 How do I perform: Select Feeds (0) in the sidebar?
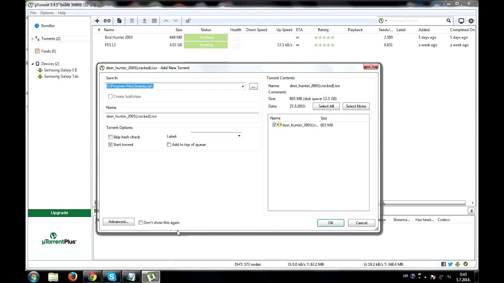(48, 51)
